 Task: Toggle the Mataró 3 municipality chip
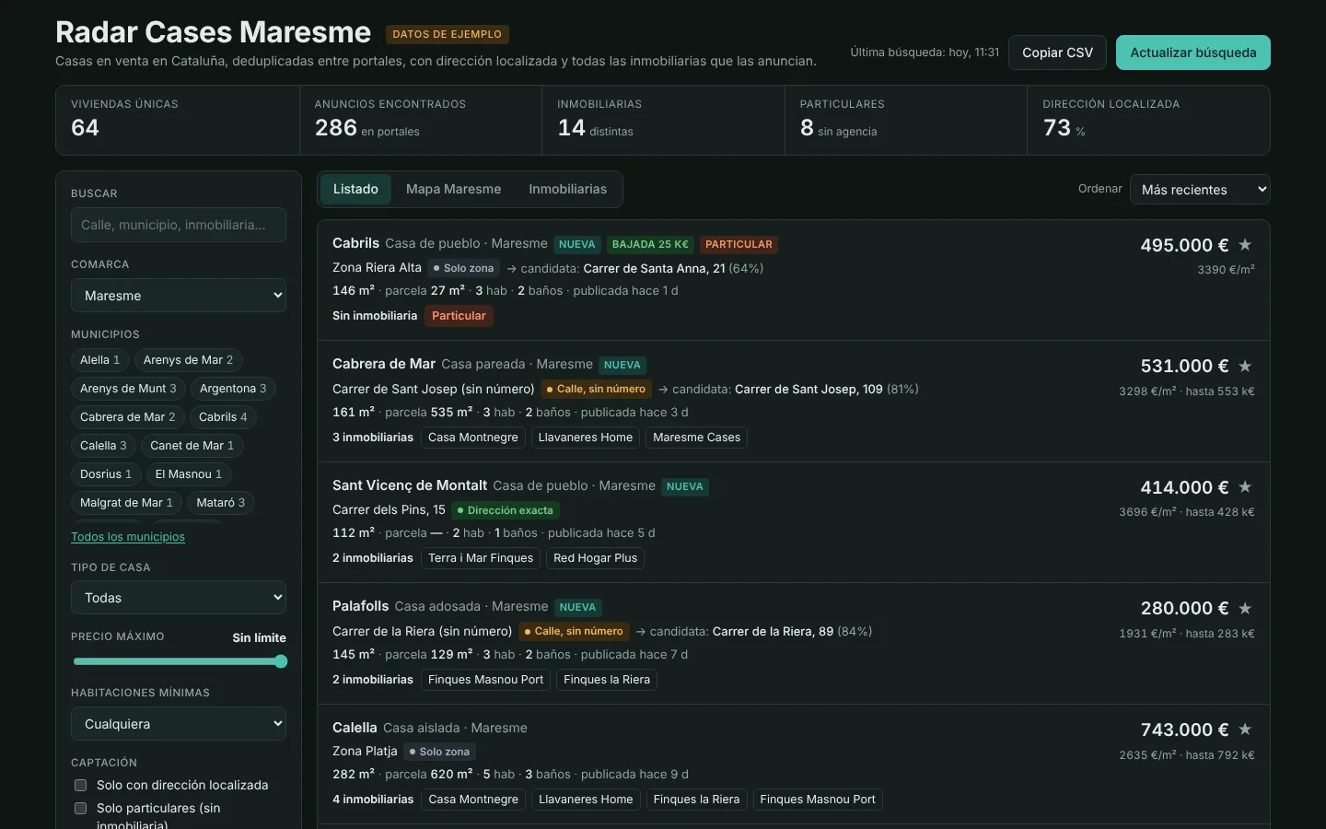[x=221, y=503]
